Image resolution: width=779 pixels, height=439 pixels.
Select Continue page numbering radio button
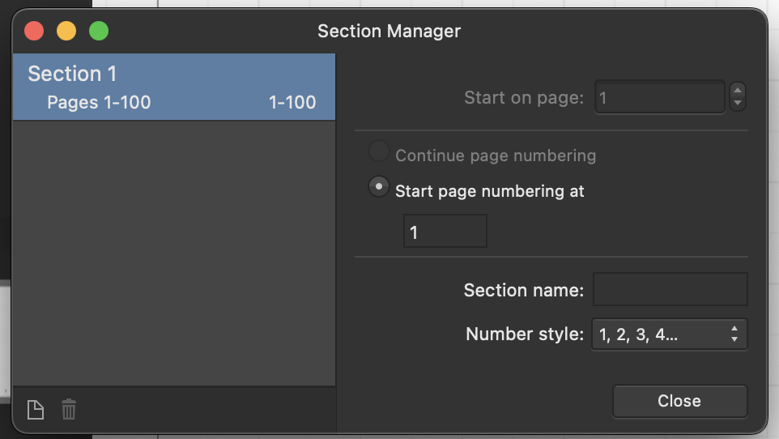click(x=379, y=151)
